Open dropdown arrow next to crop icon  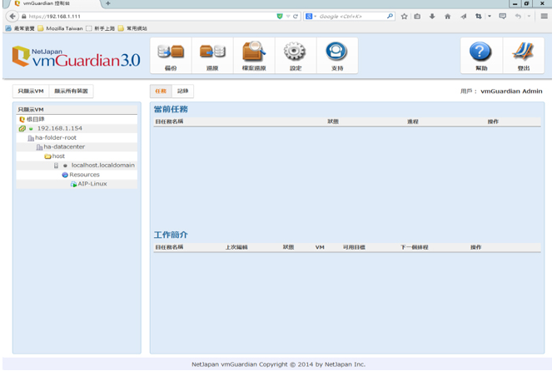(490, 17)
